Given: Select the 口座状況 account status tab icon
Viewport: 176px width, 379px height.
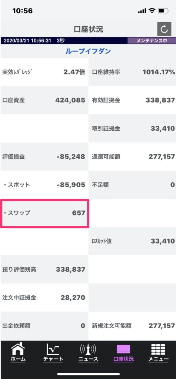Looking at the screenshot, I should (x=123, y=352).
